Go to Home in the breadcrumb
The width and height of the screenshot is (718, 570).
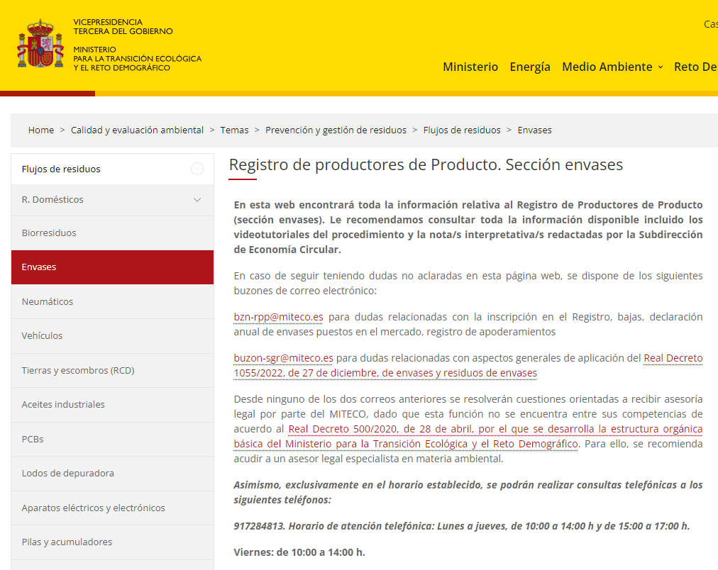41,130
